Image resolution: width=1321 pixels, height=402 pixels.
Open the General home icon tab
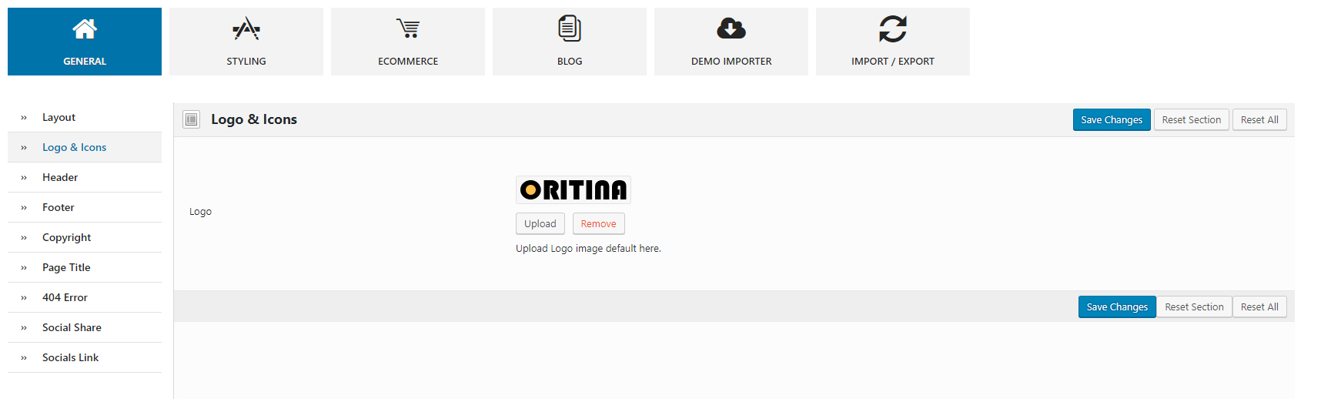click(x=85, y=29)
